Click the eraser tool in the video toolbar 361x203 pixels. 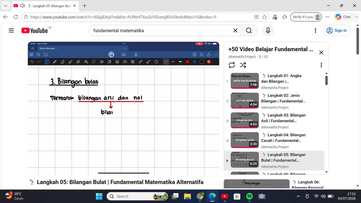coord(63,62)
